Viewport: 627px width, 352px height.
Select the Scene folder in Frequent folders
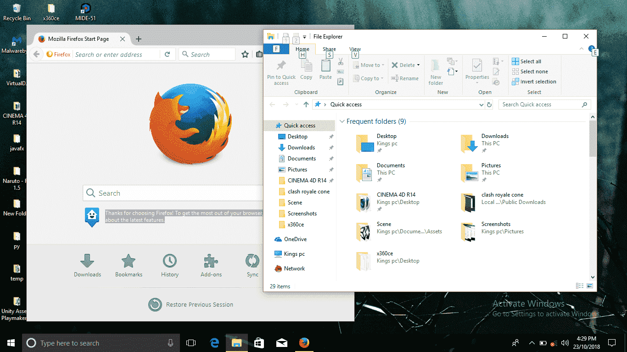[399, 231]
